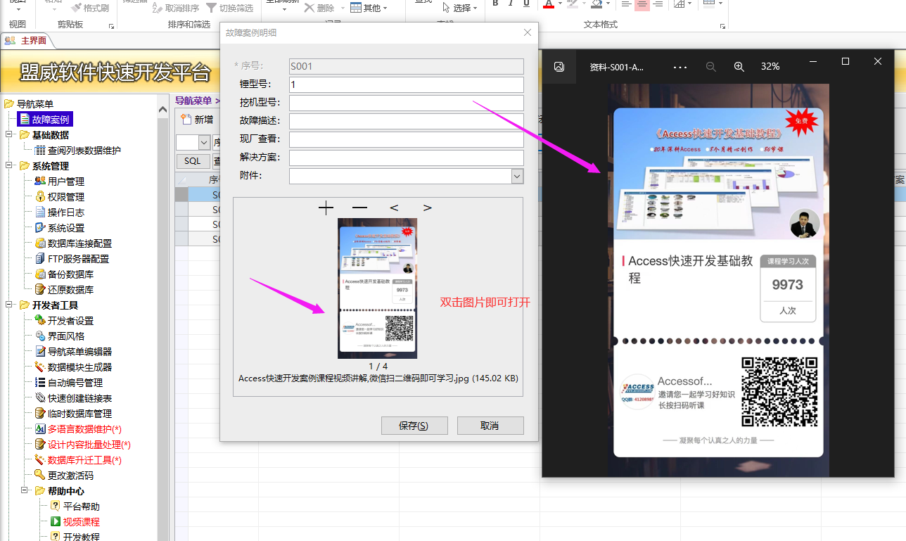Zoom out in photo viewer window
This screenshot has width=906, height=541.
[x=710, y=66]
